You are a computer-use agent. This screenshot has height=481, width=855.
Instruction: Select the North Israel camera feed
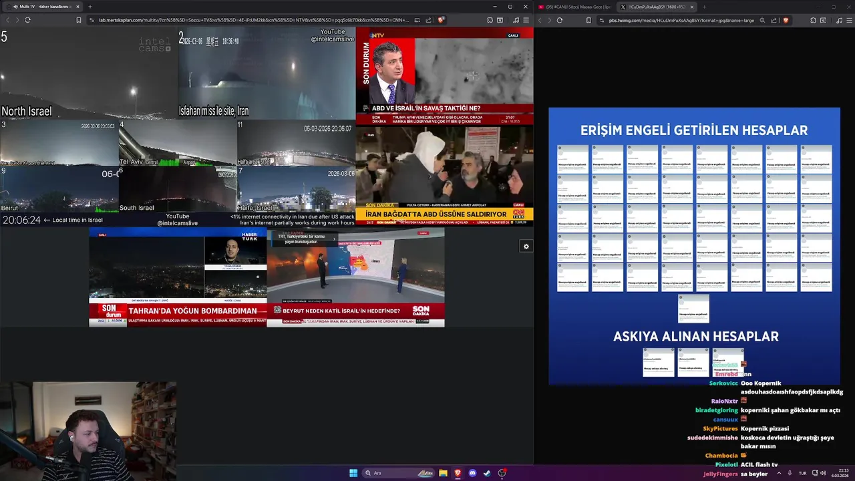89,73
